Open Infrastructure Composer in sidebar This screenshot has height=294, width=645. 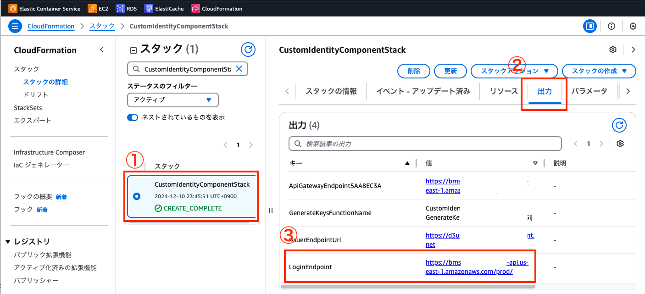point(49,152)
